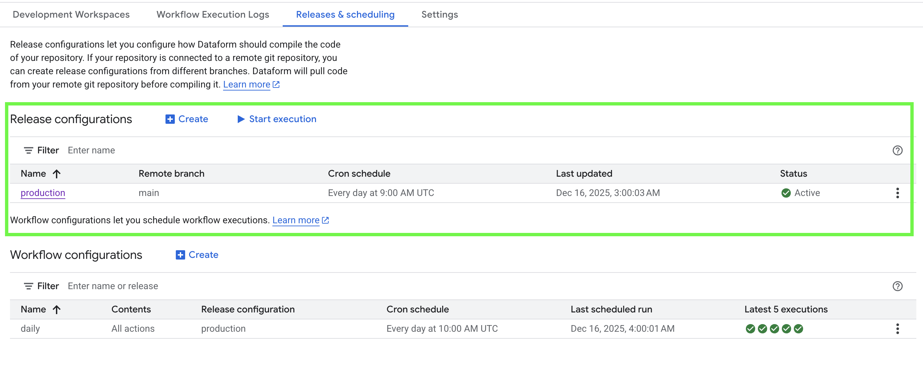Switch to Development Workspaces tab
Image resolution: width=923 pixels, height=368 pixels.
(71, 15)
